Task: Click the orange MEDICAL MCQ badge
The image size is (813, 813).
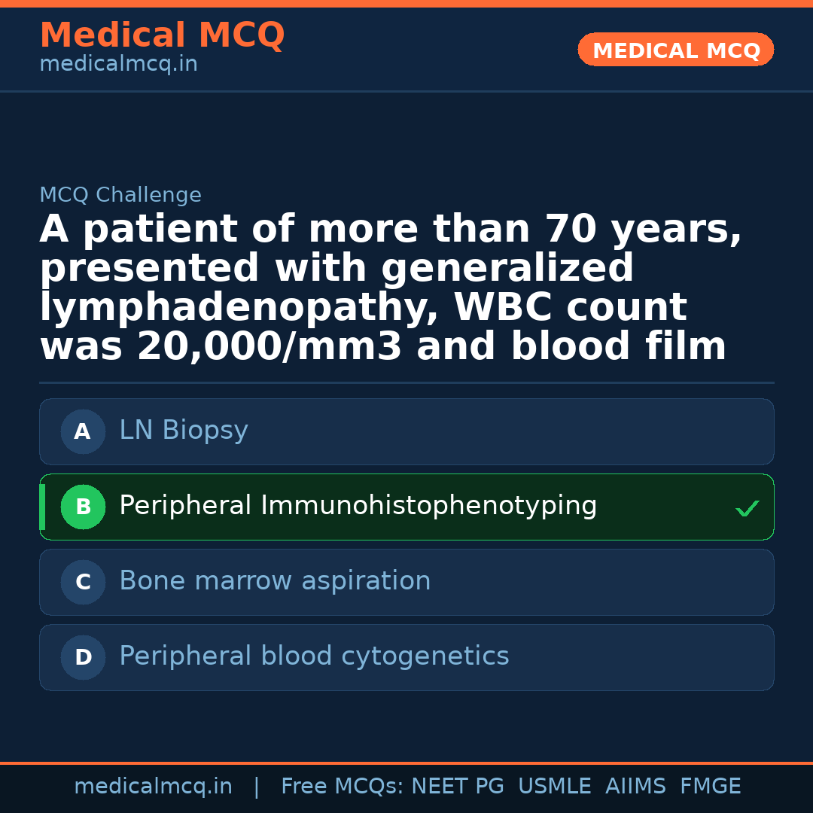Action: 675,50
